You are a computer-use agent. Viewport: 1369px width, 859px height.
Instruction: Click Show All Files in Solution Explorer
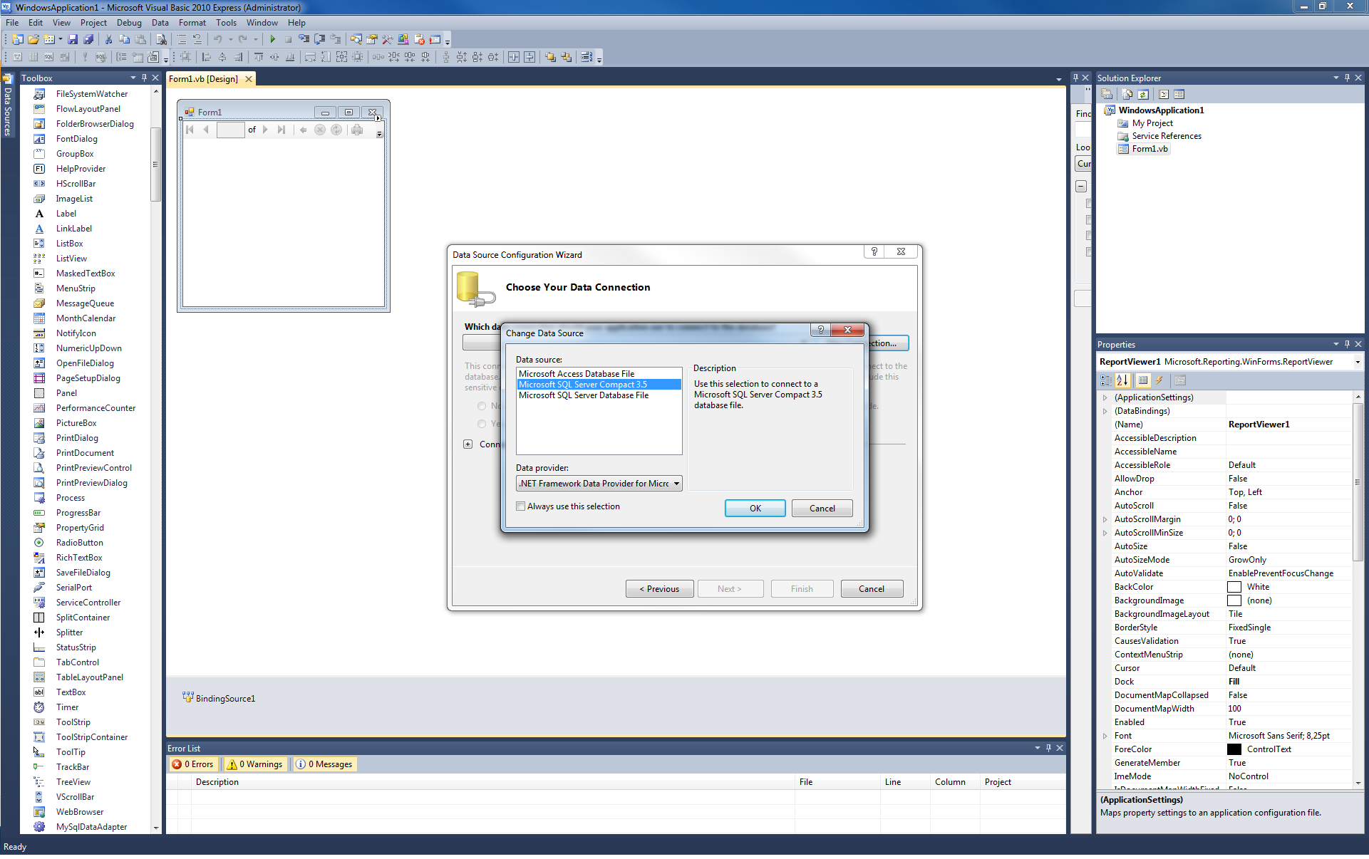point(1127,94)
